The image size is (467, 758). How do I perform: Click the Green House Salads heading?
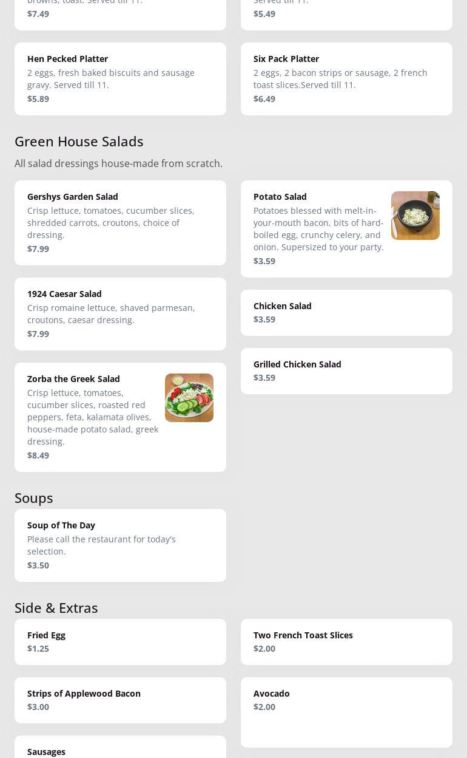coord(79,142)
